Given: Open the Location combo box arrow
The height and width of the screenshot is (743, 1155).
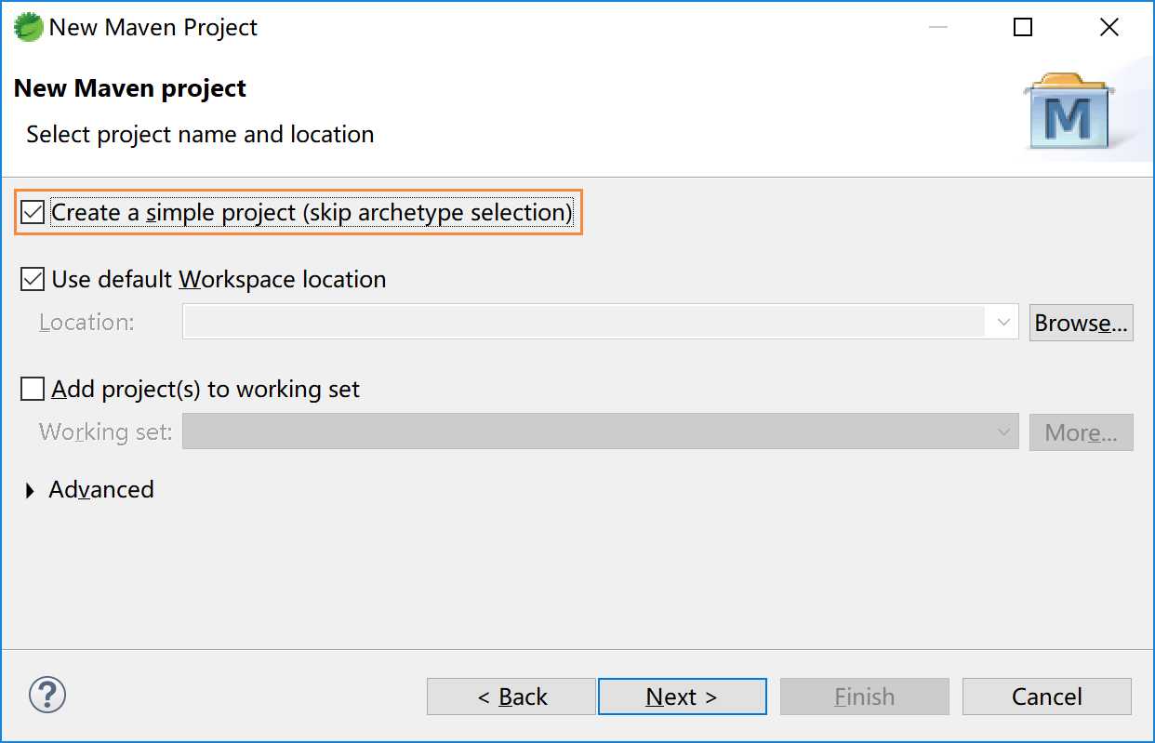Looking at the screenshot, I should (1003, 323).
